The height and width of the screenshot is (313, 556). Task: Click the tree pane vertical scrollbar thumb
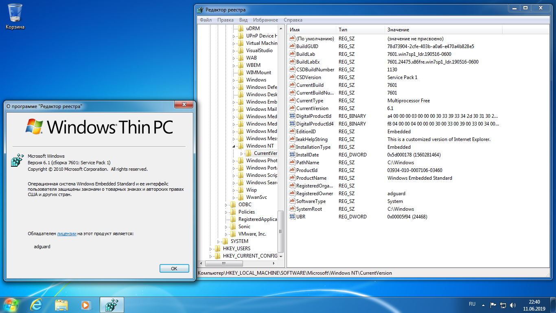pos(281,232)
